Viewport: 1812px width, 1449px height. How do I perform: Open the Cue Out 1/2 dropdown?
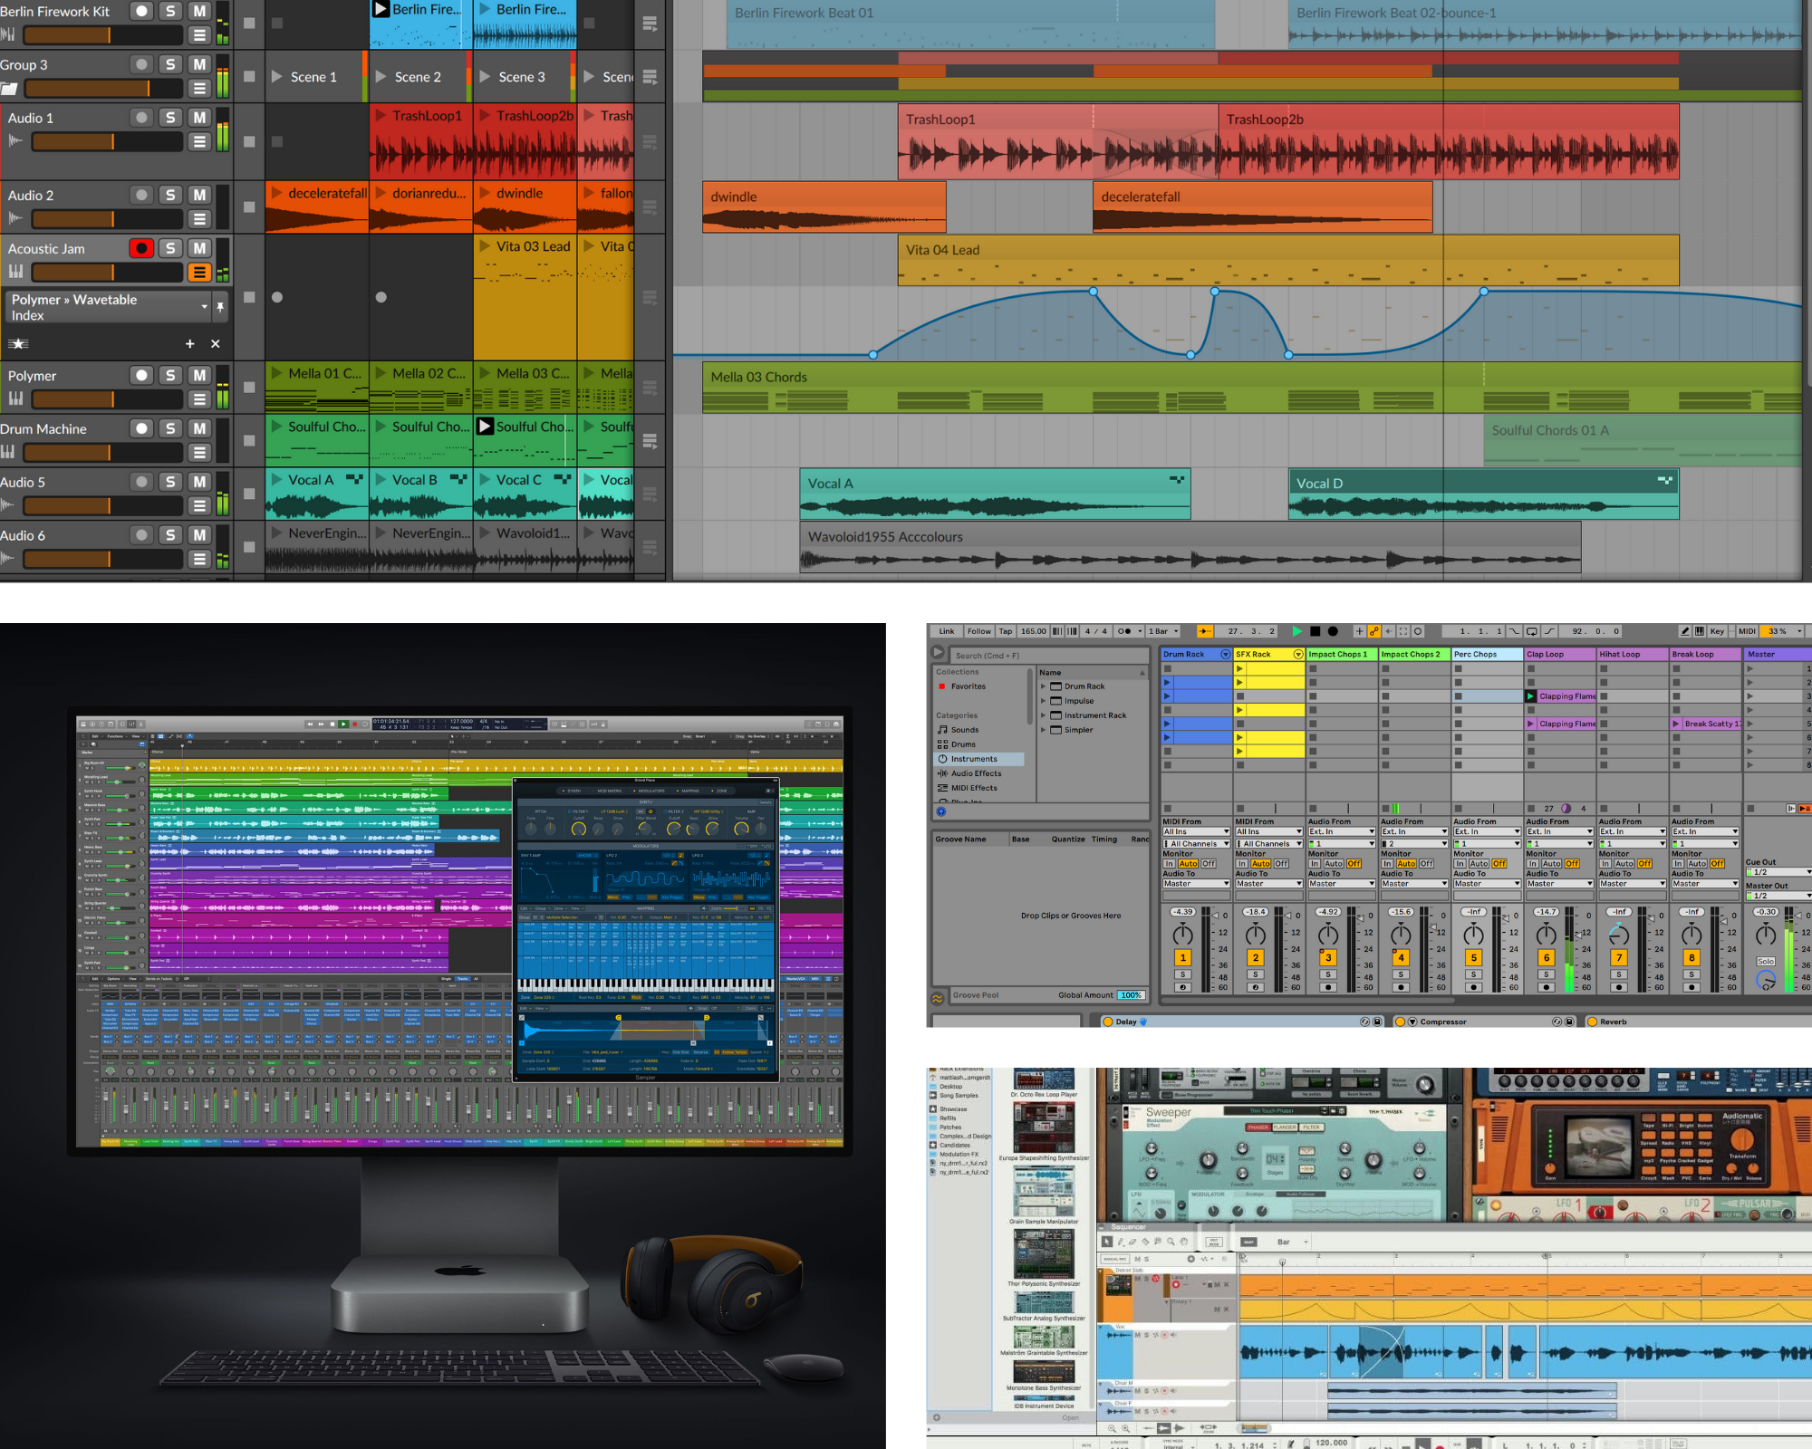pyautogui.click(x=1777, y=871)
